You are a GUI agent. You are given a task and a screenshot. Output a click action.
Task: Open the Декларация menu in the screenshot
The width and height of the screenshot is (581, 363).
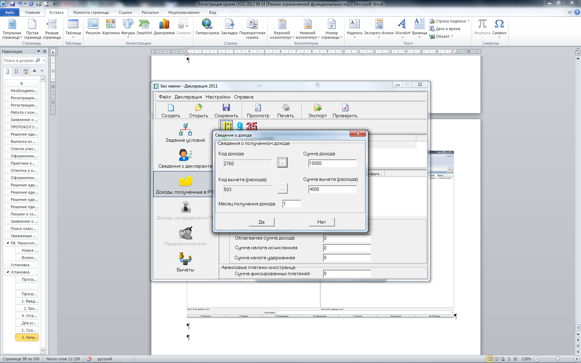(x=188, y=97)
